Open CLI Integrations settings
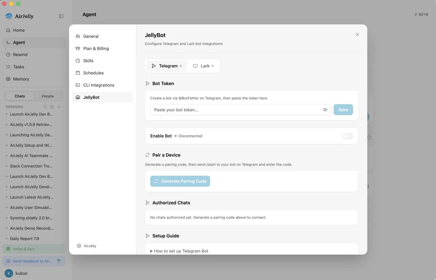Viewport: 436px width, 280px height. pyautogui.click(x=103, y=85)
